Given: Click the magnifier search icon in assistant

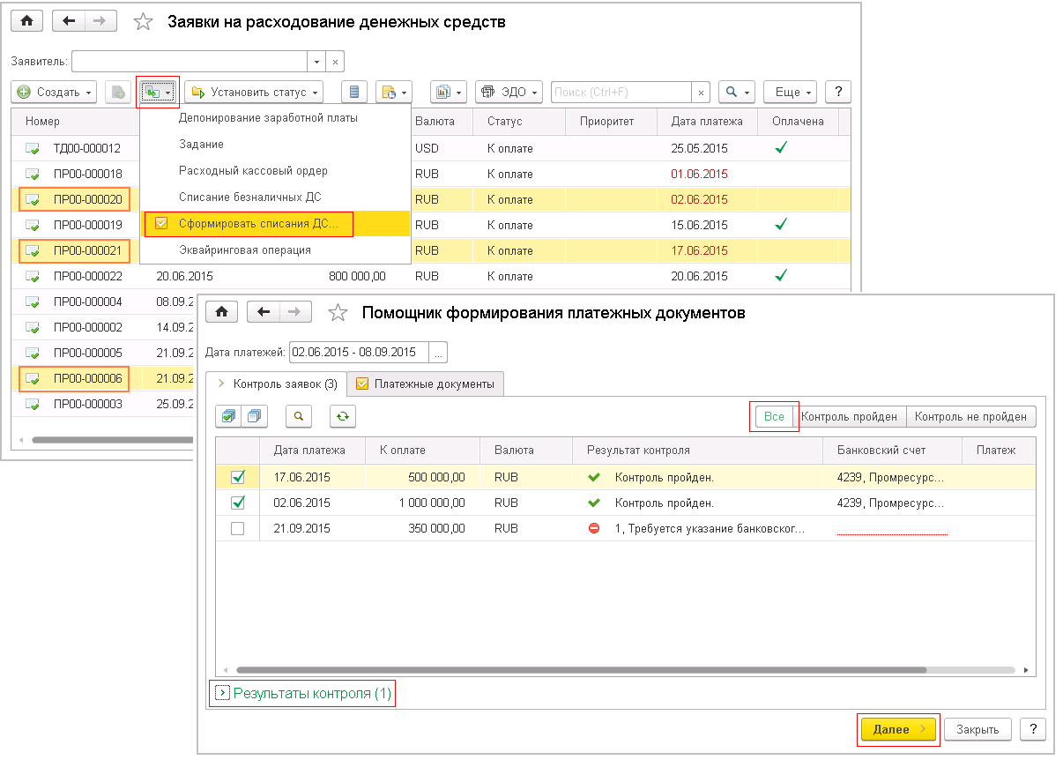Looking at the screenshot, I should pyautogui.click(x=299, y=416).
